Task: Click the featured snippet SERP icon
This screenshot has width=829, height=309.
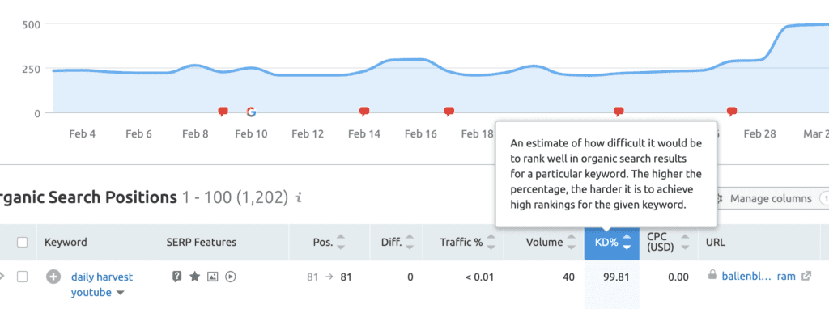Action: point(177,277)
